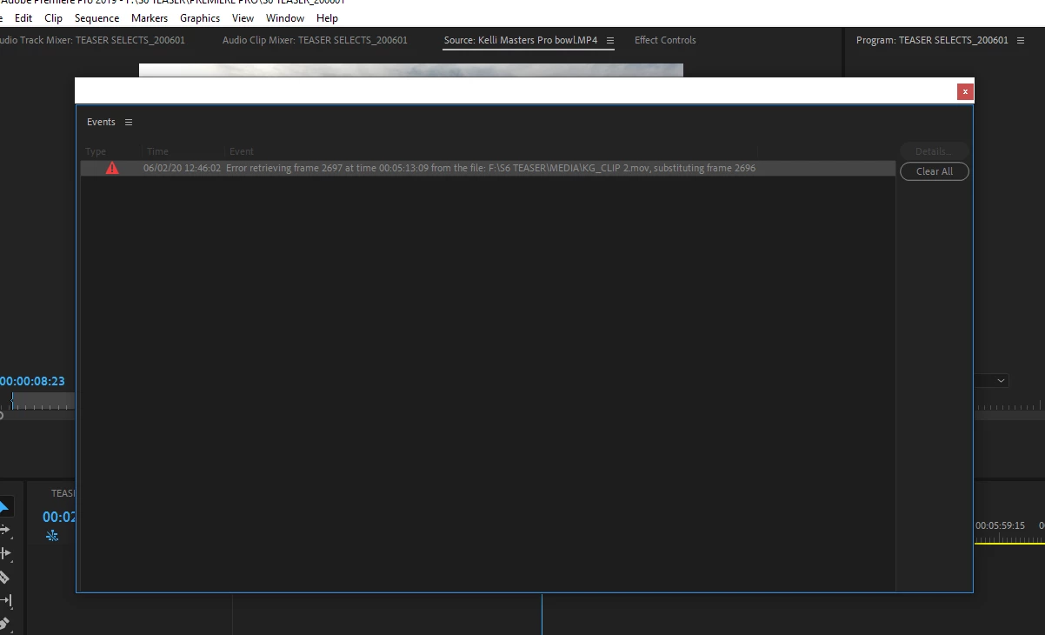This screenshot has width=1045, height=635.
Task: Select the TEASER sequence timeline tab
Action: click(x=63, y=493)
